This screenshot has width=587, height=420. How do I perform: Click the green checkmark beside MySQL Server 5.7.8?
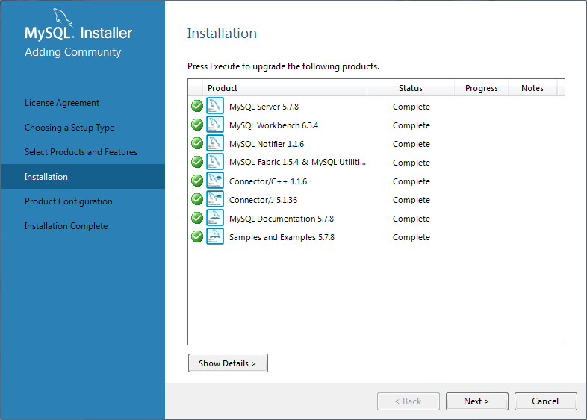pos(197,106)
